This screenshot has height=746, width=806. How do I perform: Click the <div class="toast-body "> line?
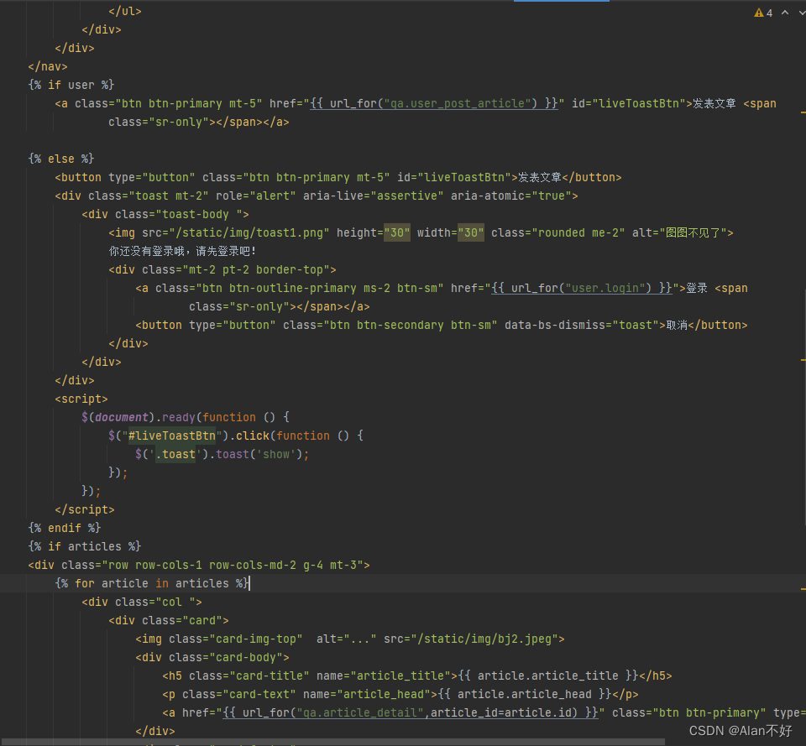165,214
